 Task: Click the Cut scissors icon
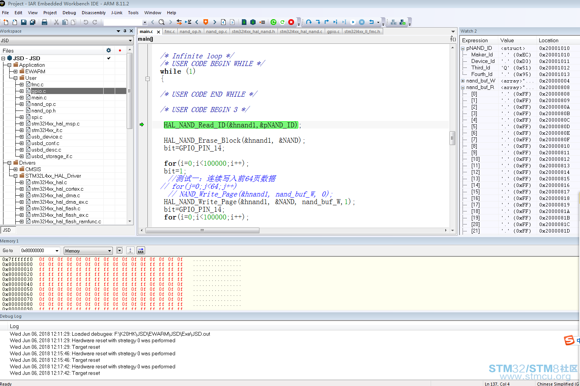56,22
